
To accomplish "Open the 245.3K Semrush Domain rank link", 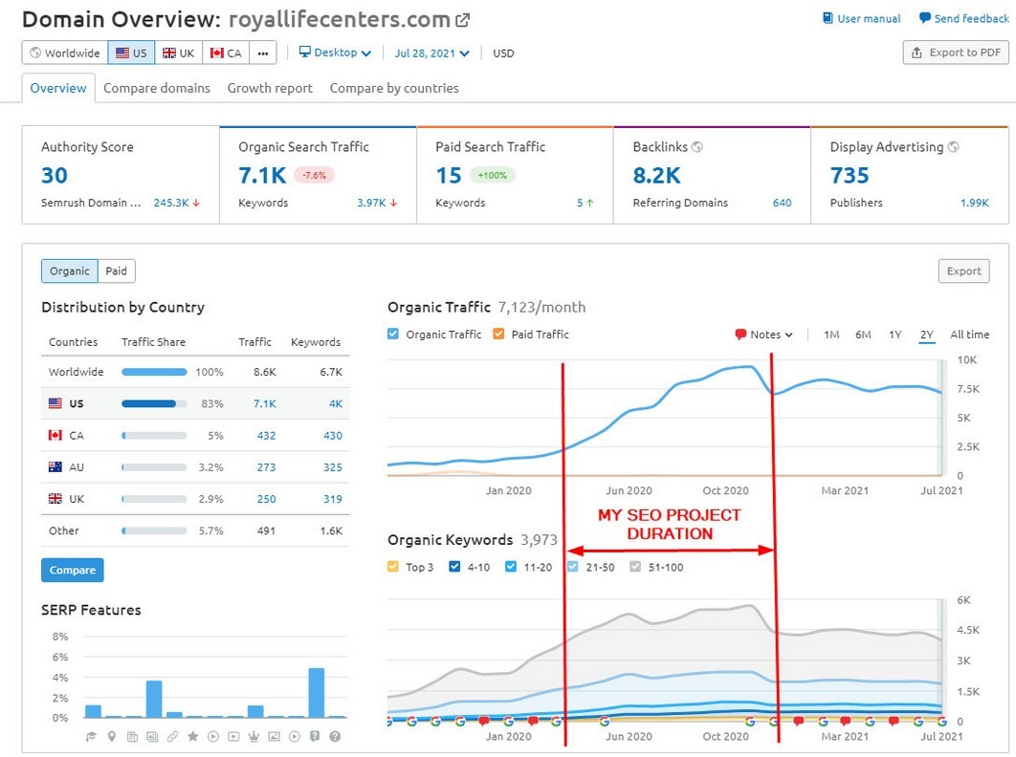I will point(171,203).
